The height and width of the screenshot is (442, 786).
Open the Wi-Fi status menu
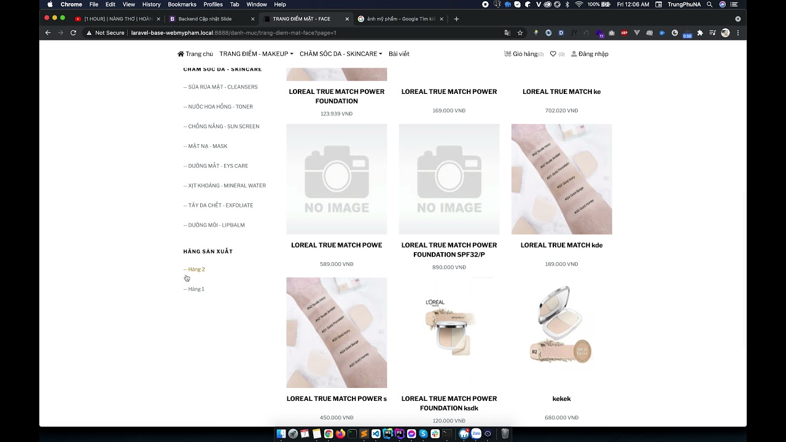click(x=578, y=4)
